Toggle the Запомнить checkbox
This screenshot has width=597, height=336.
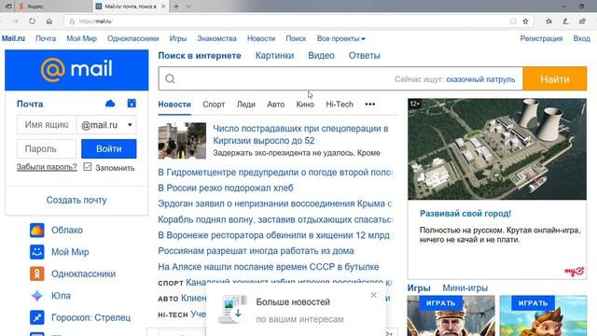[x=88, y=167]
